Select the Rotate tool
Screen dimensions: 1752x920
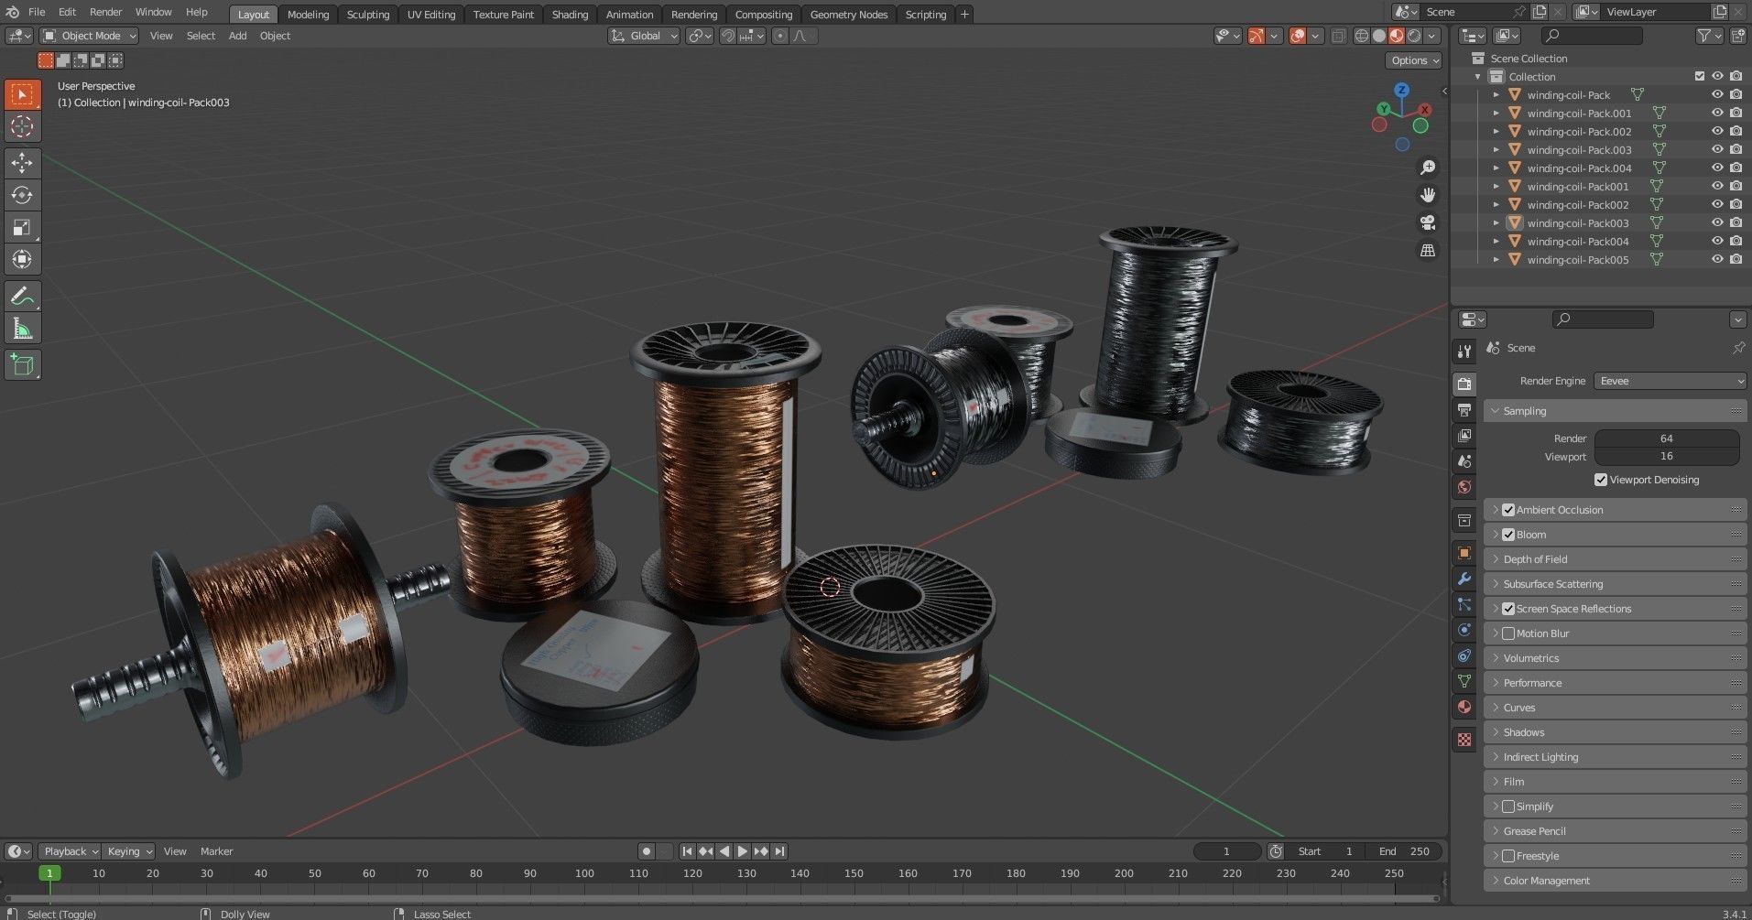[22, 195]
